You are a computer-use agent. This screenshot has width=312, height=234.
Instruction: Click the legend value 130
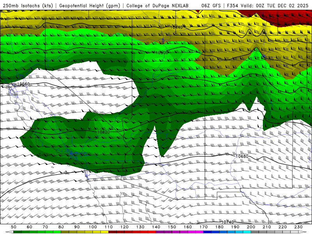pos(140,227)
